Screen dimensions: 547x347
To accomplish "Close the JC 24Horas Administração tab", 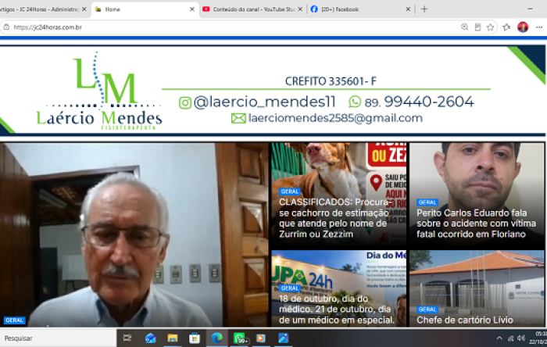I will click(x=84, y=9).
